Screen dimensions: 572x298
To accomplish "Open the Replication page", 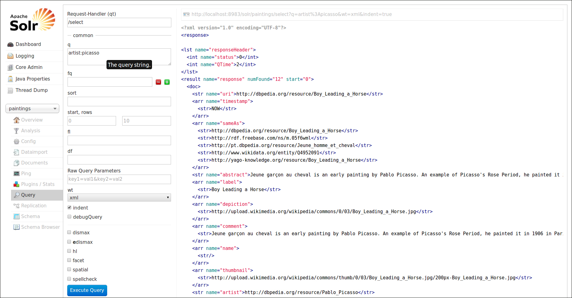I will coord(34,206).
